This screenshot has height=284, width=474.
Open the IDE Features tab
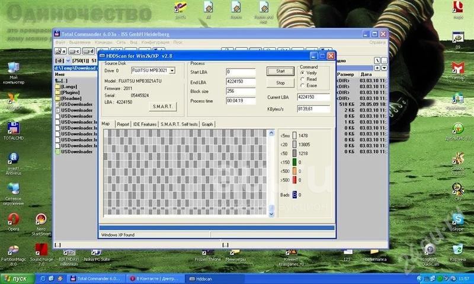point(145,124)
